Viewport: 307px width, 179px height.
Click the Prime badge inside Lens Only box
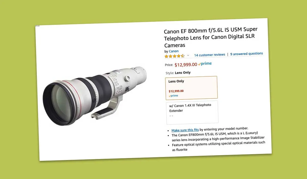tap(173, 96)
